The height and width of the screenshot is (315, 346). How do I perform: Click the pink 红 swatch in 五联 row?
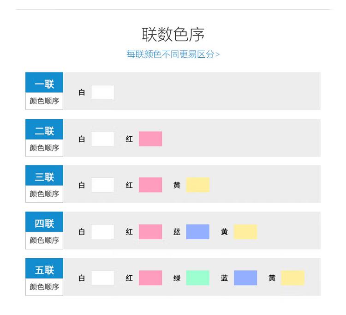(150, 278)
